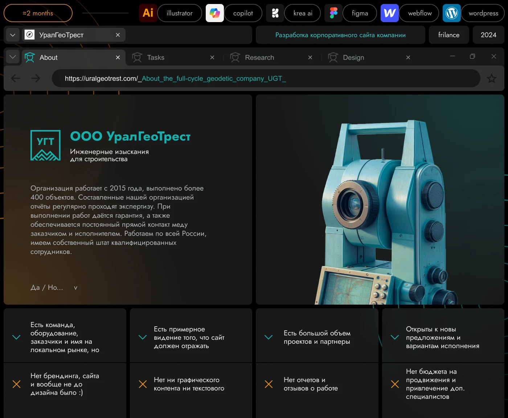
Task: Open WordPress via its icon
Action: click(451, 13)
